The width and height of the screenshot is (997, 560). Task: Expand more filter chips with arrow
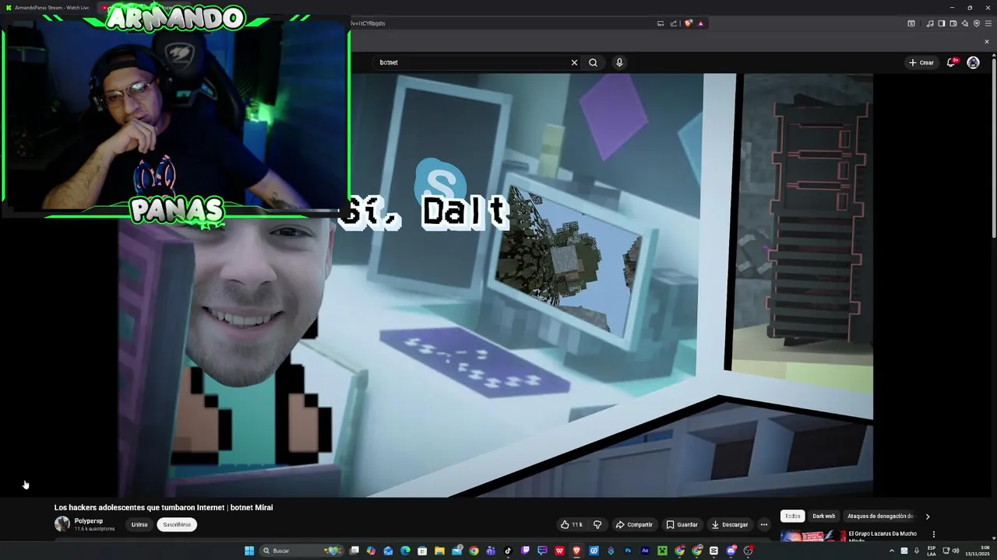pyautogui.click(x=927, y=516)
